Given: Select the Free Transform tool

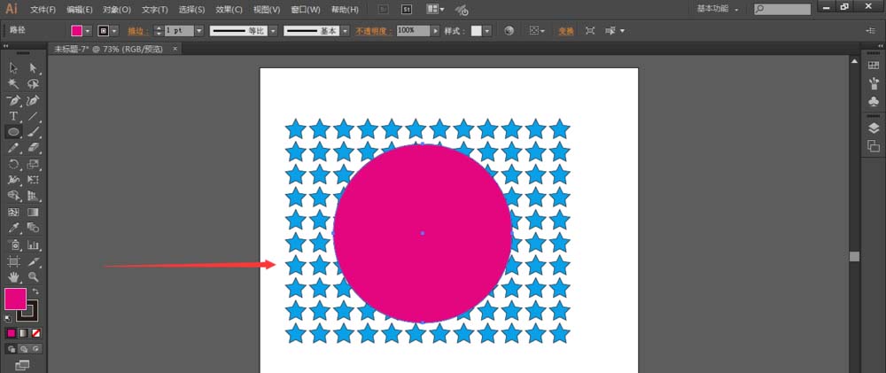Looking at the screenshot, I should [34, 180].
